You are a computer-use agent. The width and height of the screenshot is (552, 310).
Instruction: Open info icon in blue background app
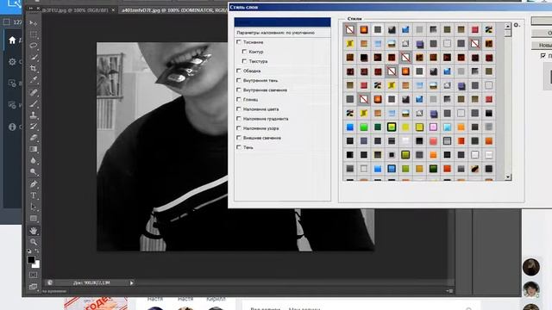[12, 127]
